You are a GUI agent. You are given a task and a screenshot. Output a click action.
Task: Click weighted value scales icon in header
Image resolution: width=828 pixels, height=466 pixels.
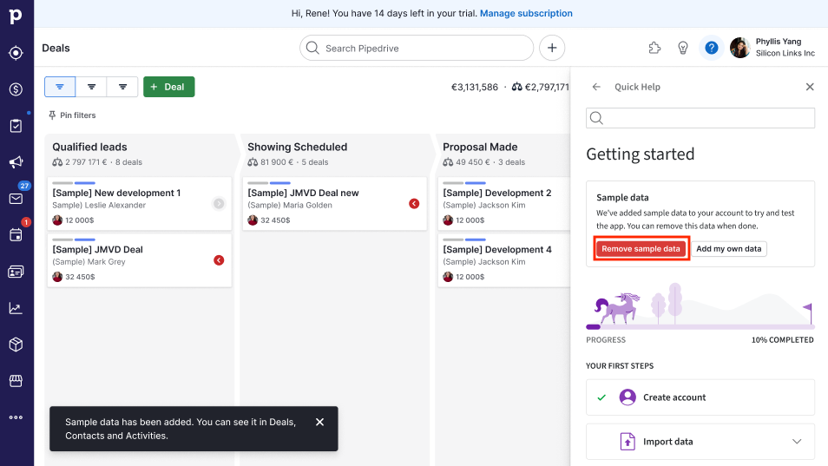[517, 87]
